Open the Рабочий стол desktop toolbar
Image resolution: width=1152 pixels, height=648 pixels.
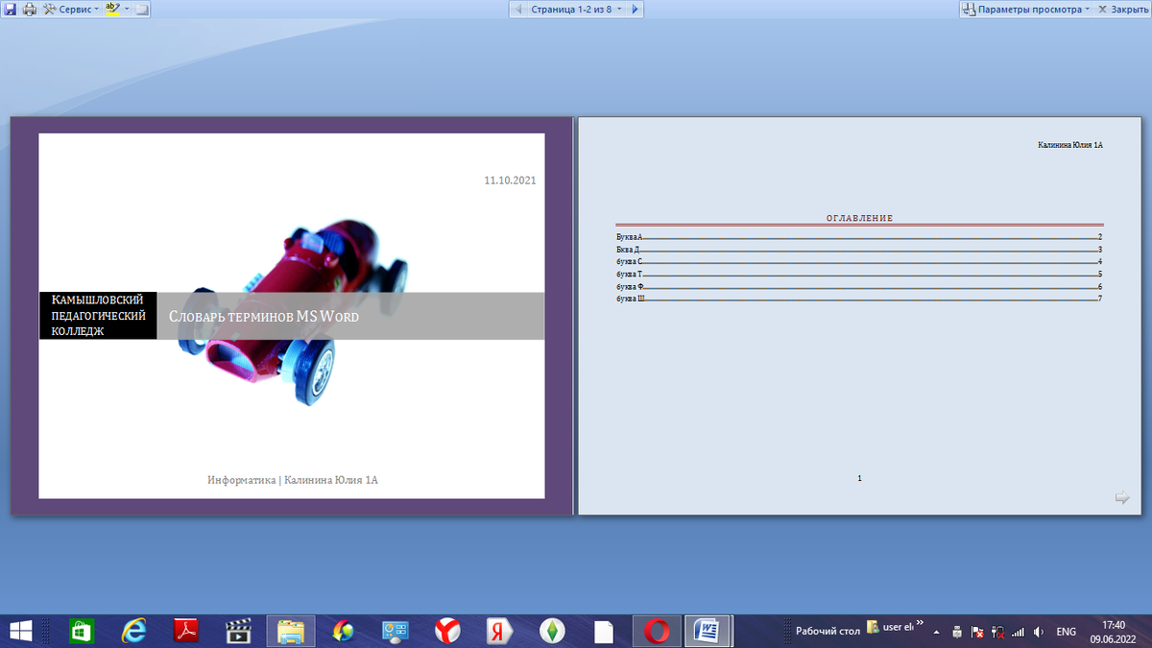(828, 631)
